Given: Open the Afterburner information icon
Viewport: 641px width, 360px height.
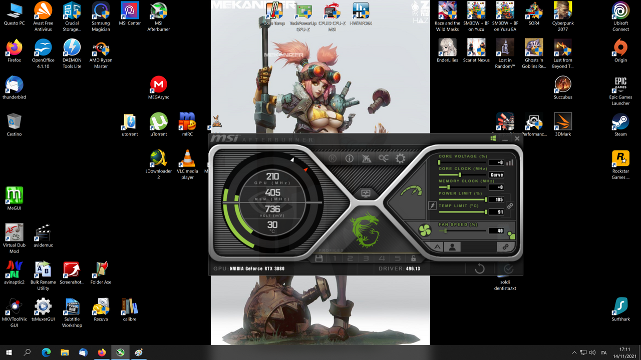Looking at the screenshot, I should [x=350, y=158].
